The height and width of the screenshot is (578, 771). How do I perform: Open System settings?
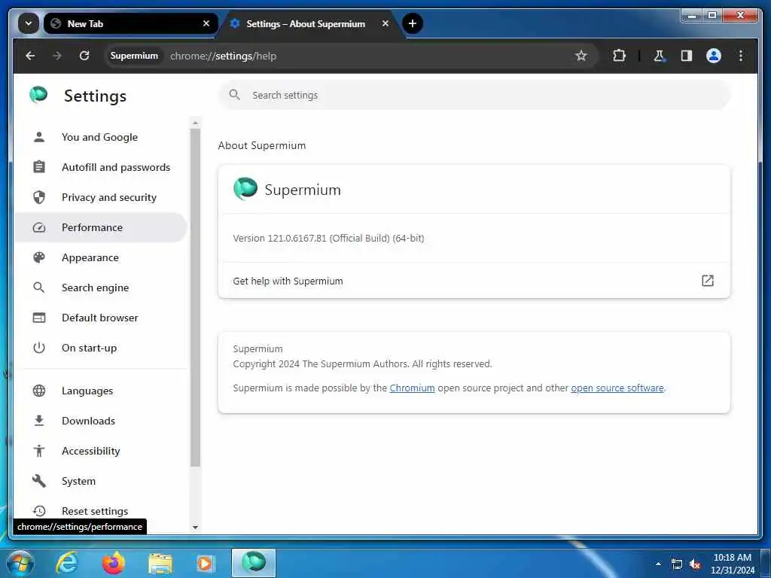click(x=100, y=481)
